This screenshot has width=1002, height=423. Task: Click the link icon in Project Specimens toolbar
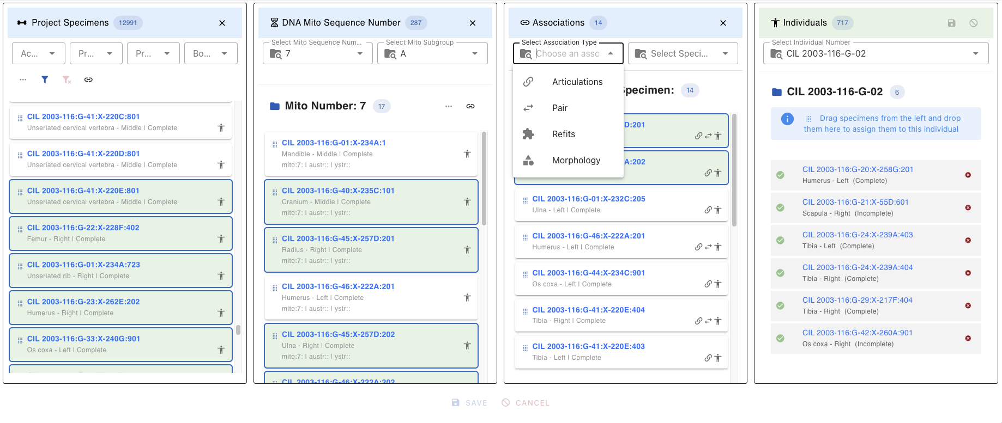88,79
